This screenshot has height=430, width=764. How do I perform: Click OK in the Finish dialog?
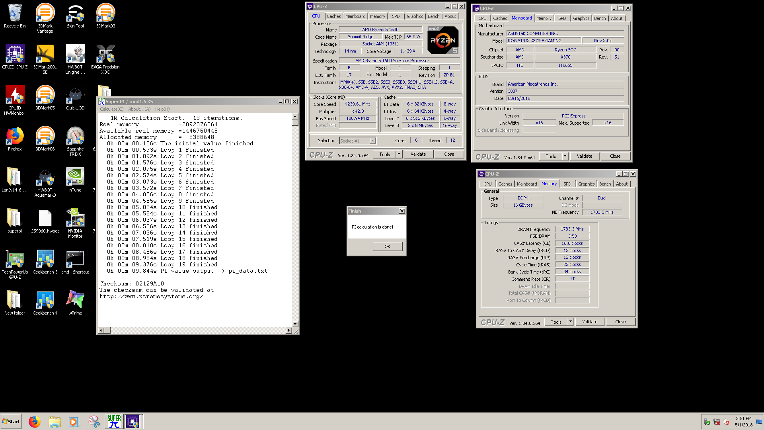[x=387, y=246]
